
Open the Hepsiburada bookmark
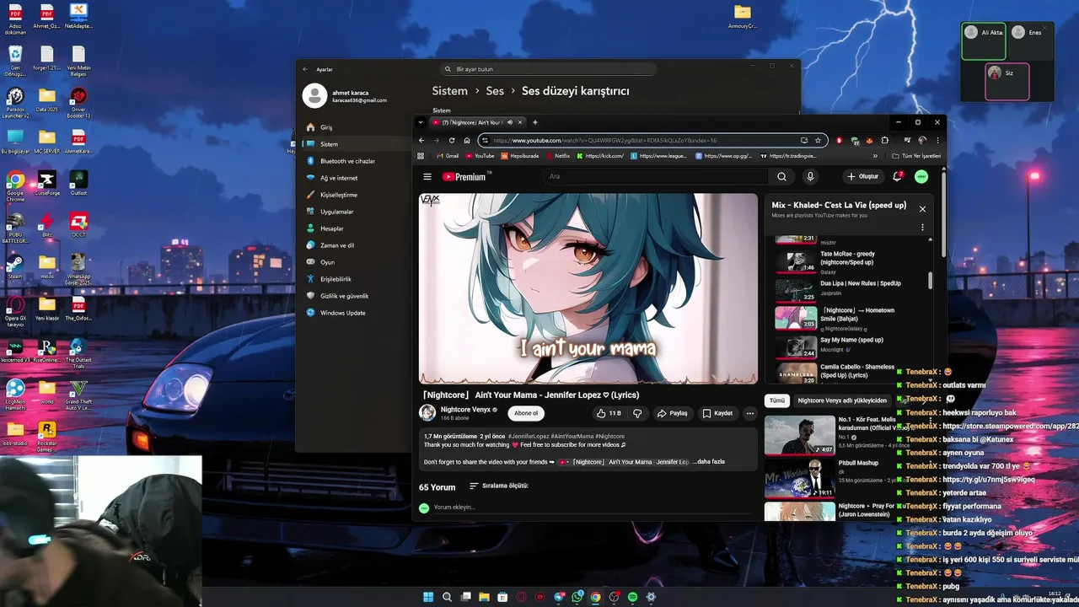pos(519,156)
